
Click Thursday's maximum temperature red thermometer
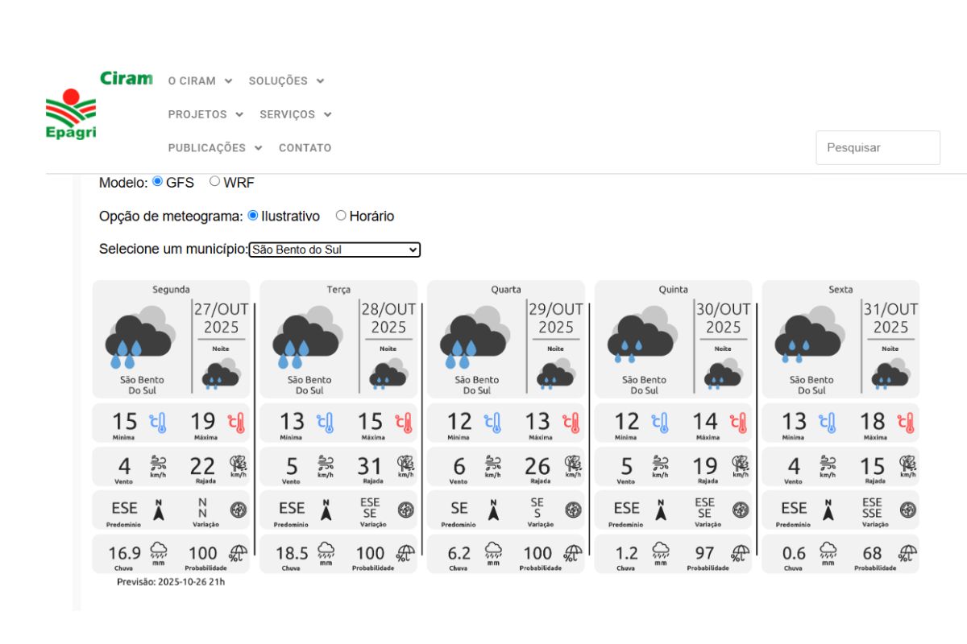[738, 423]
